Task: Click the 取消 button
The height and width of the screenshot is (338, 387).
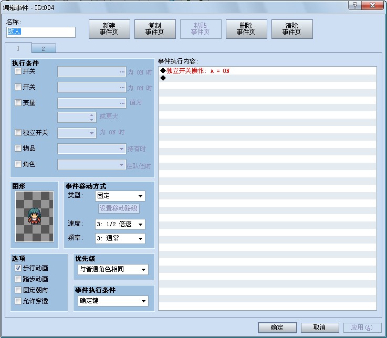Action: pos(320,328)
